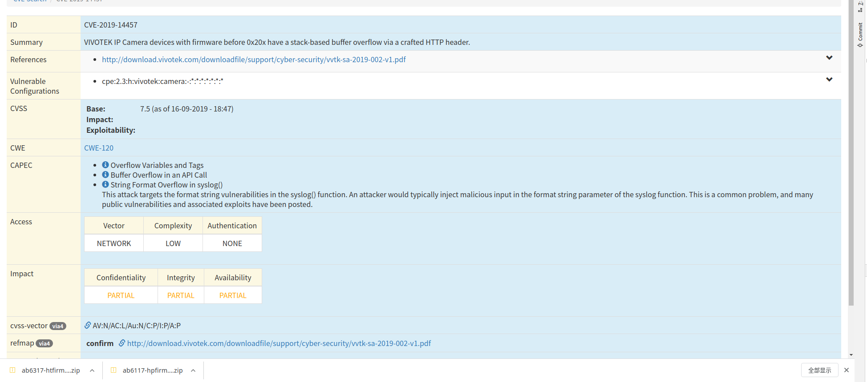The width and height of the screenshot is (867, 382).
Task: Click the Buffer Overflow in an API Call entry
Action: (x=159, y=175)
